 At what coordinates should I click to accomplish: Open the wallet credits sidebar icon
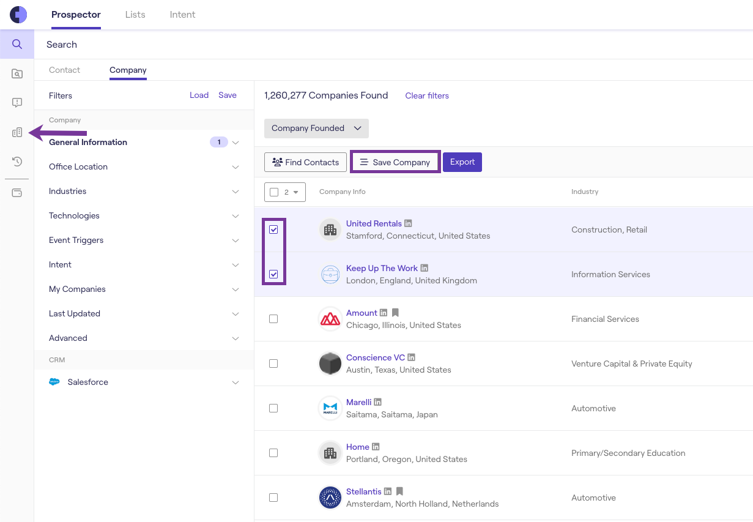[17, 193]
